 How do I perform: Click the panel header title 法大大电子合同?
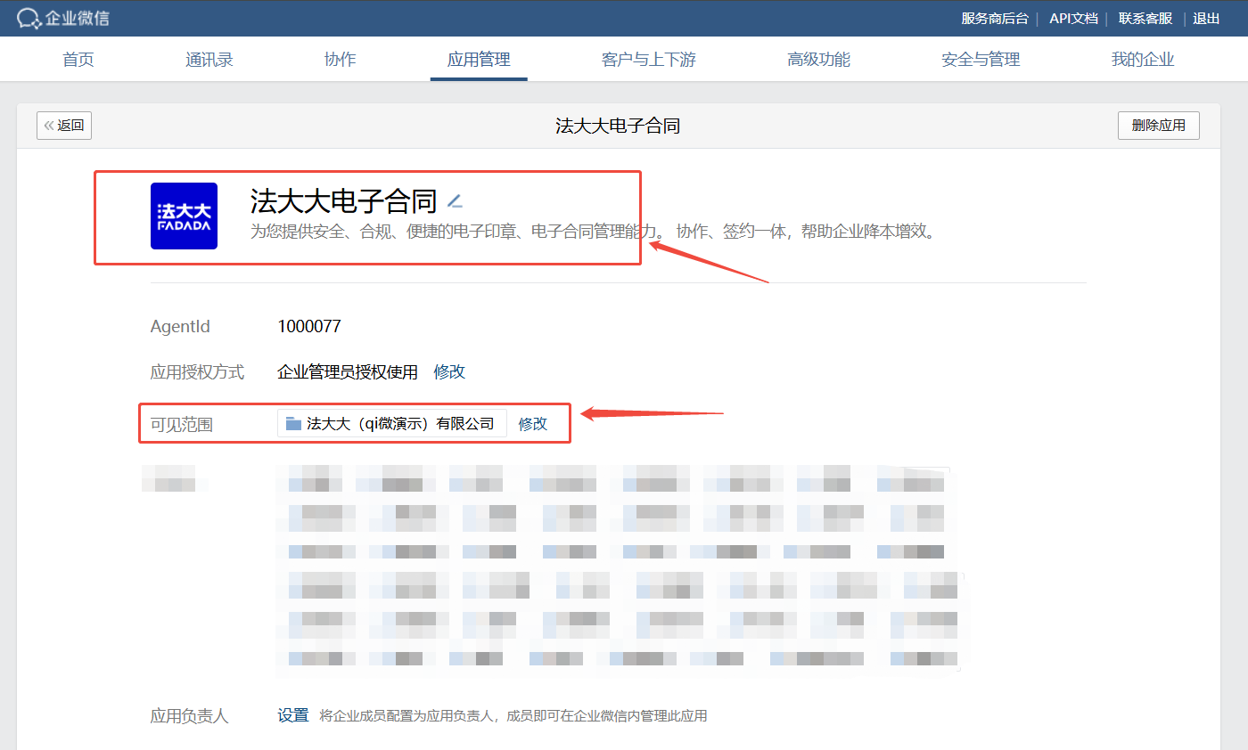click(618, 126)
